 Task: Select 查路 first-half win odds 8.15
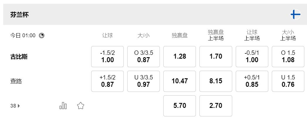[x=216, y=81]
